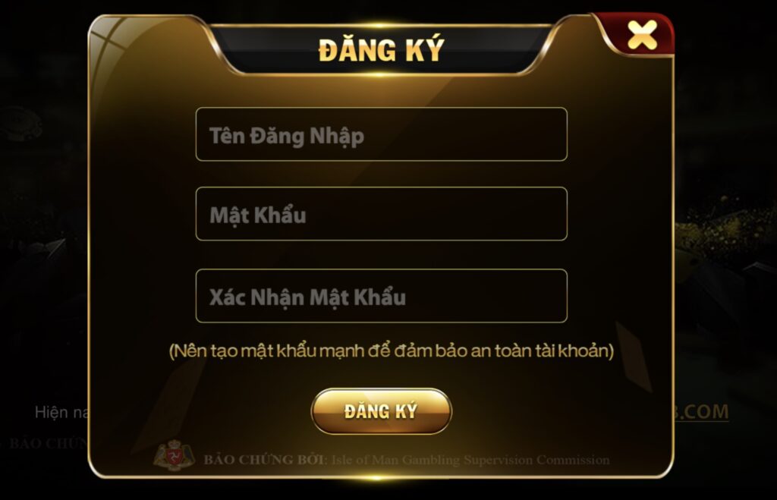The image size is (777, 500).
Task: Click the cut-off BẢO CHỨ text left of dialog
Action: pos(48,443)
